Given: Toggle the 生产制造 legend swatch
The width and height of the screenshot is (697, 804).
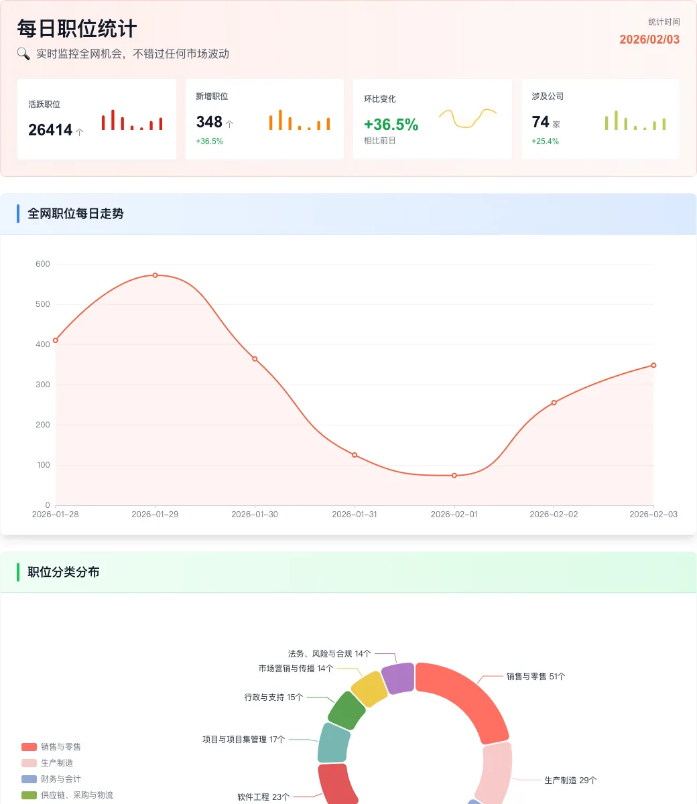Looking at the screenshot, I should pos(29,763).
